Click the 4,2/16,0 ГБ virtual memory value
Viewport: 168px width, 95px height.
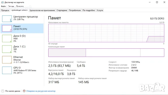(x=56, y=74)
